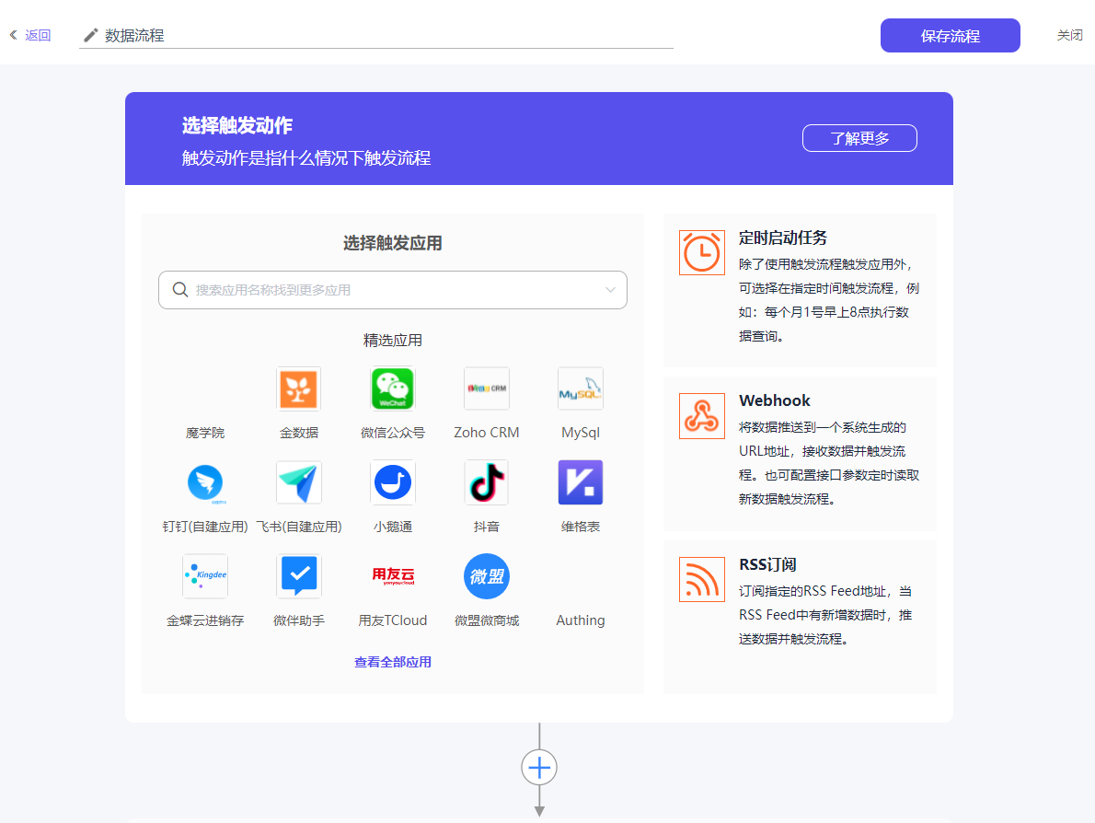The width and height of the screenshot is (1095, 823).
Task: Click the 用友TCloud label text
Action: click(x=393, y=620)
